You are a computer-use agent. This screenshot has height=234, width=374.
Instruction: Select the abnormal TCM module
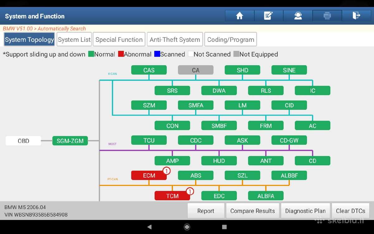coord(172,196)
